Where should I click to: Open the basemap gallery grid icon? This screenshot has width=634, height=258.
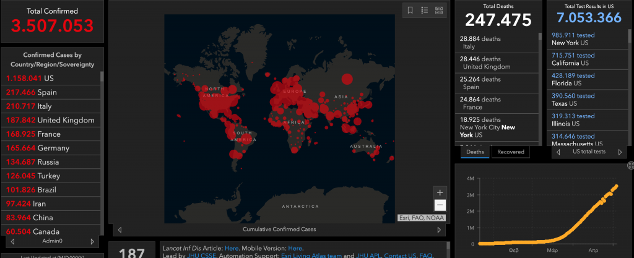pos(439,10)
